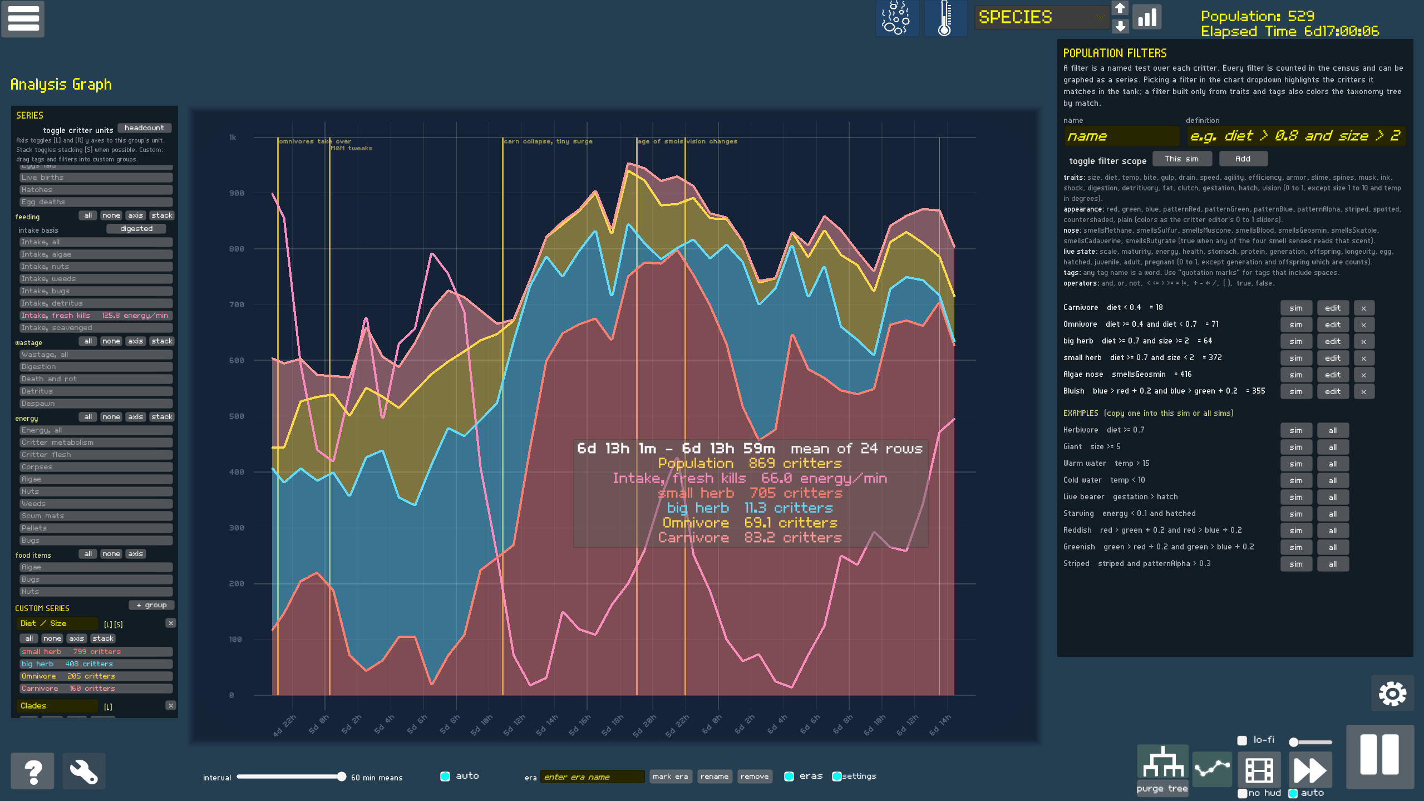Toggle the no hud checkbox
The height and width of the screenshot is (801, 1424).
1242,793
